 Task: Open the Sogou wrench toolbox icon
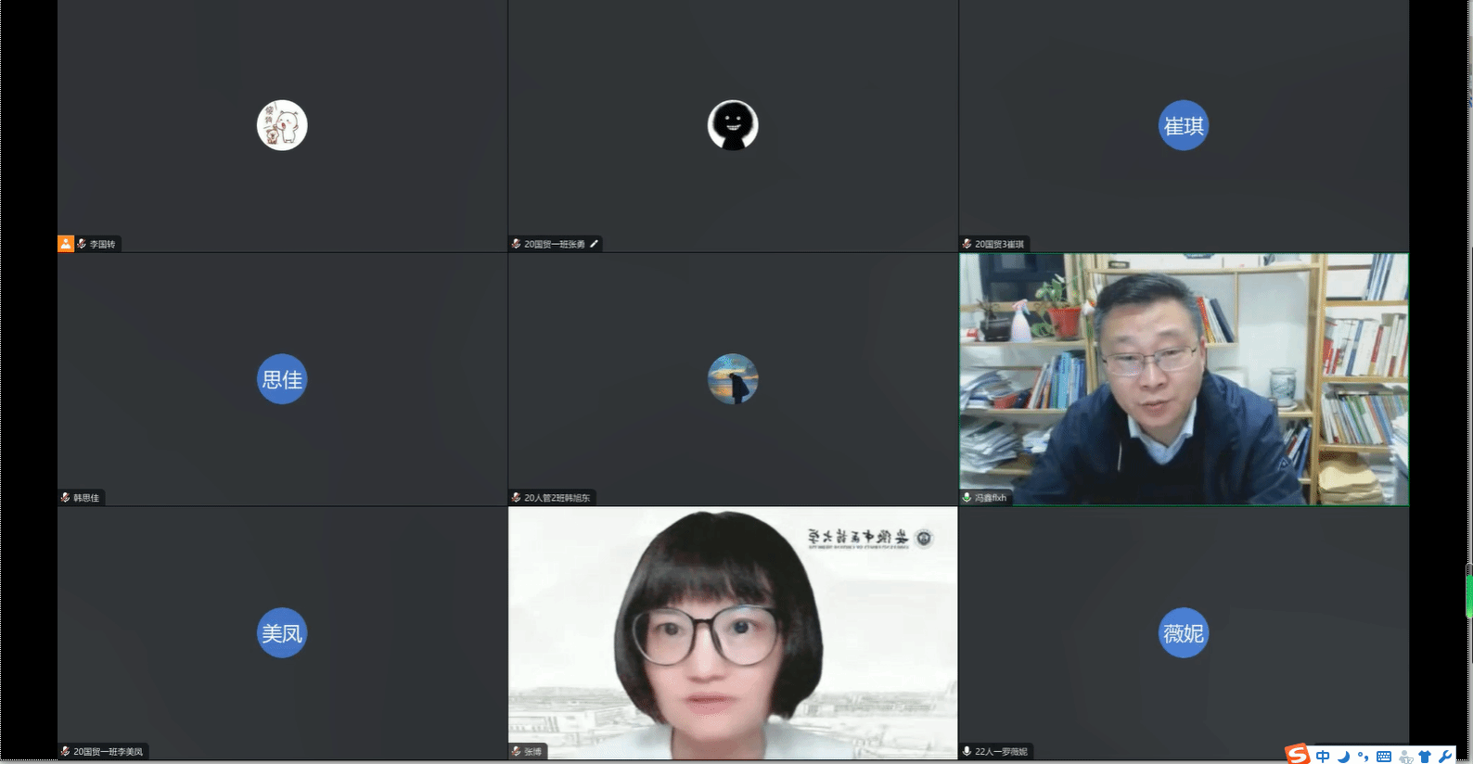click(1445, 757)
